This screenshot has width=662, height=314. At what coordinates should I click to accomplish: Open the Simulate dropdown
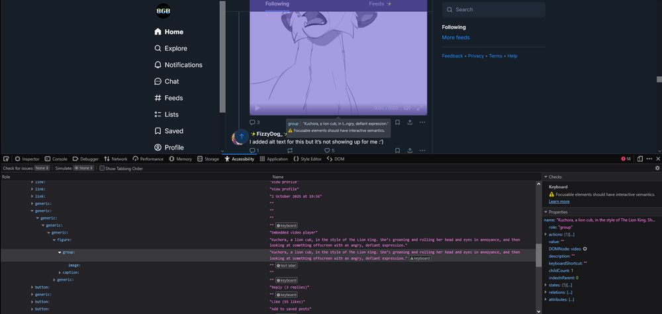(83, 168)
